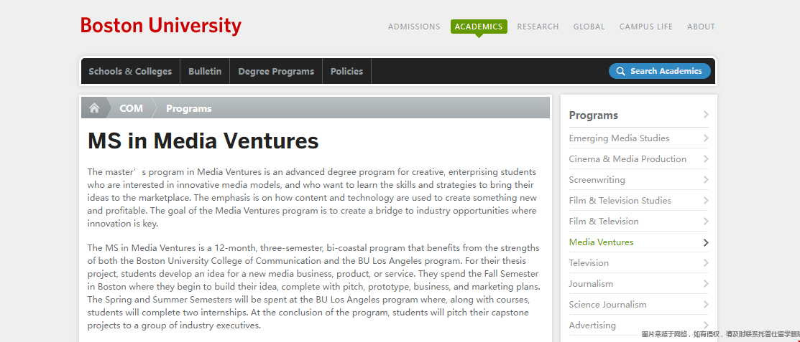Click the Programs breadcrumb link
This screenshot has width=800, height=342.
(189, 108)
